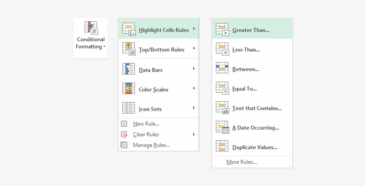Expand the Clear Rules submenu arrow
Image resolution: width=365 pixels, height=186 pixels.
coord(194,134)
